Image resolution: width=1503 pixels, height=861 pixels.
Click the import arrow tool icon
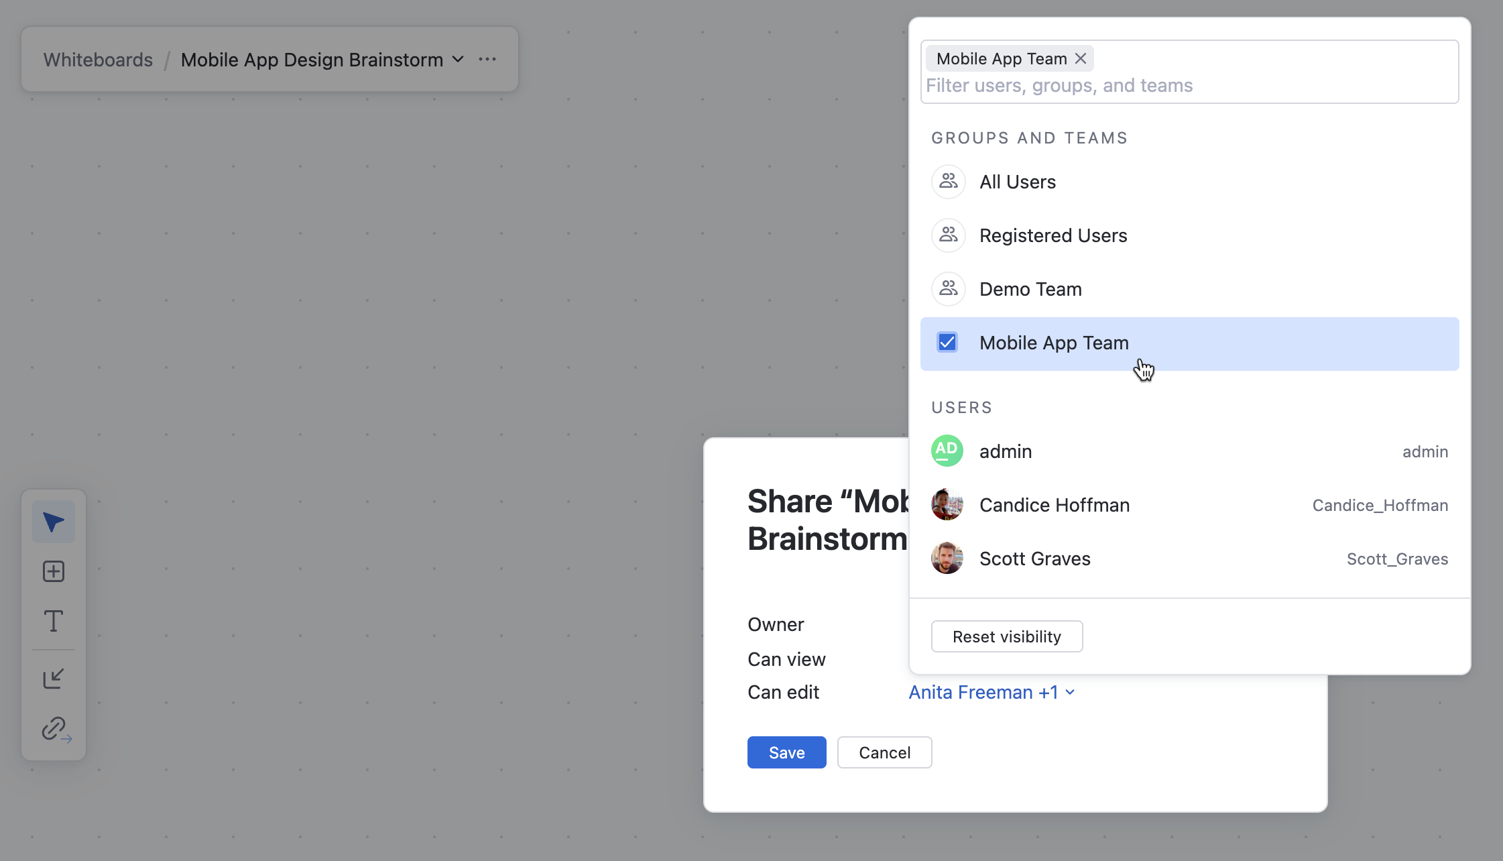point(53,679)
